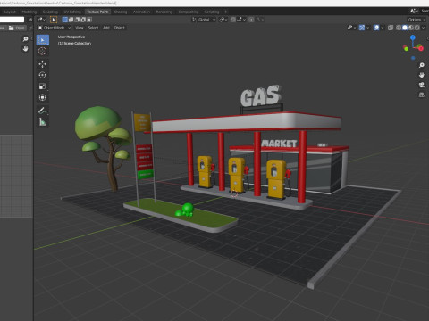Switch to the Animation workspace tab
This screenshot has height=321, width=429.
tap(141, 12)
